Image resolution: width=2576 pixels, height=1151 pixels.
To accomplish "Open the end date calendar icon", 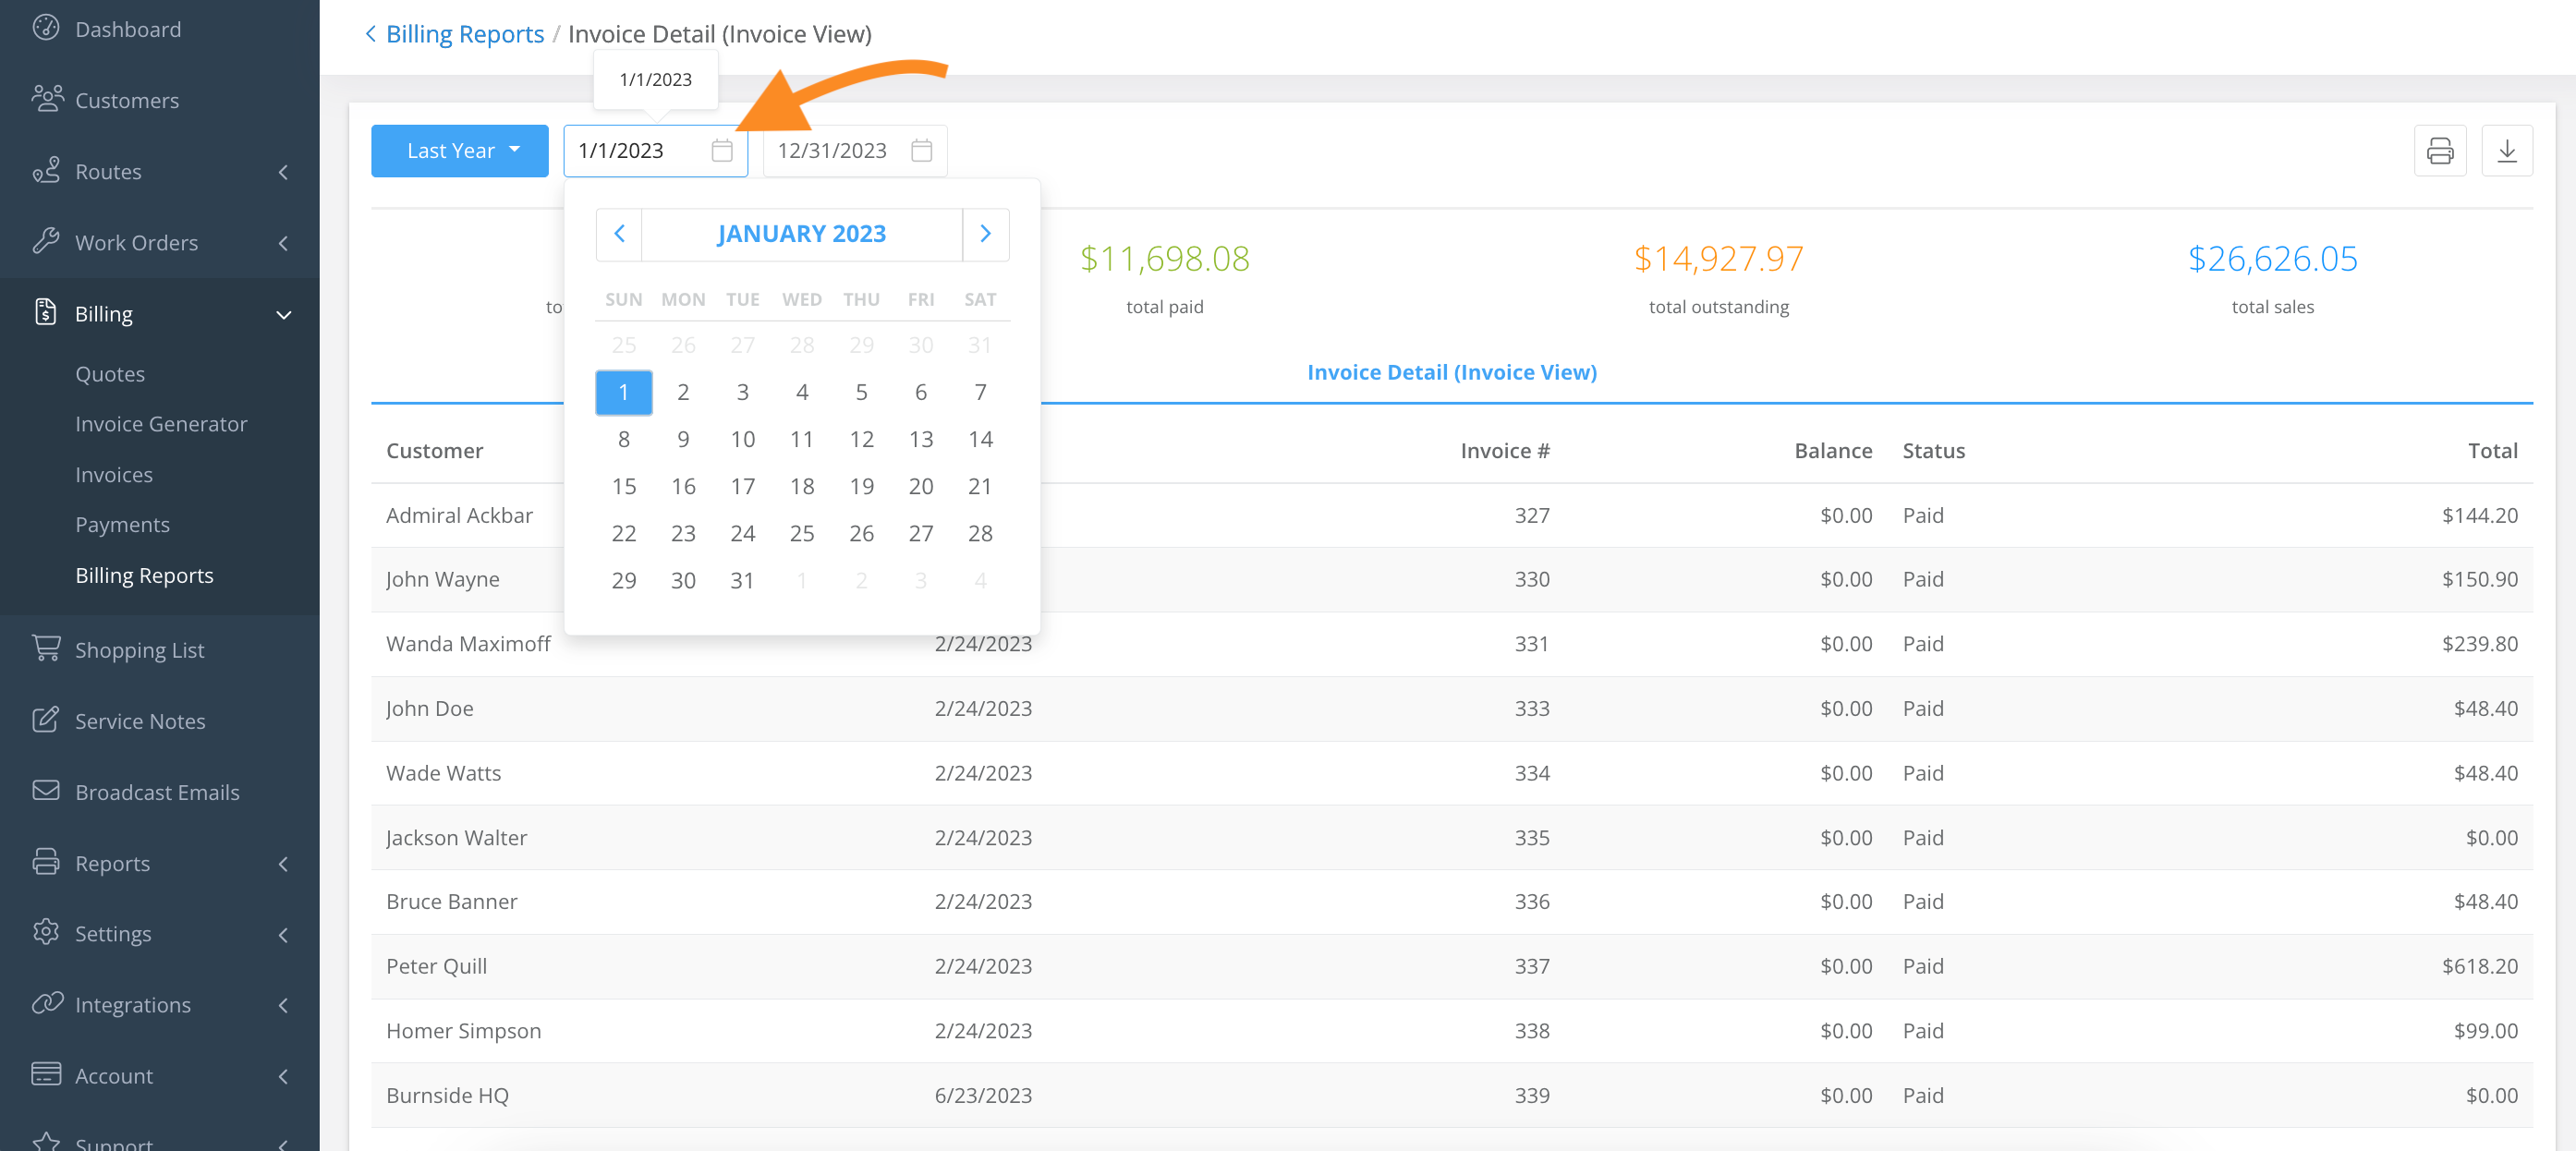I will point(922,151).
